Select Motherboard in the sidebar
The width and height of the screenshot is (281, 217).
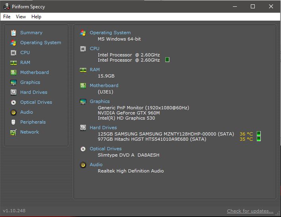[x=35, y=72]
